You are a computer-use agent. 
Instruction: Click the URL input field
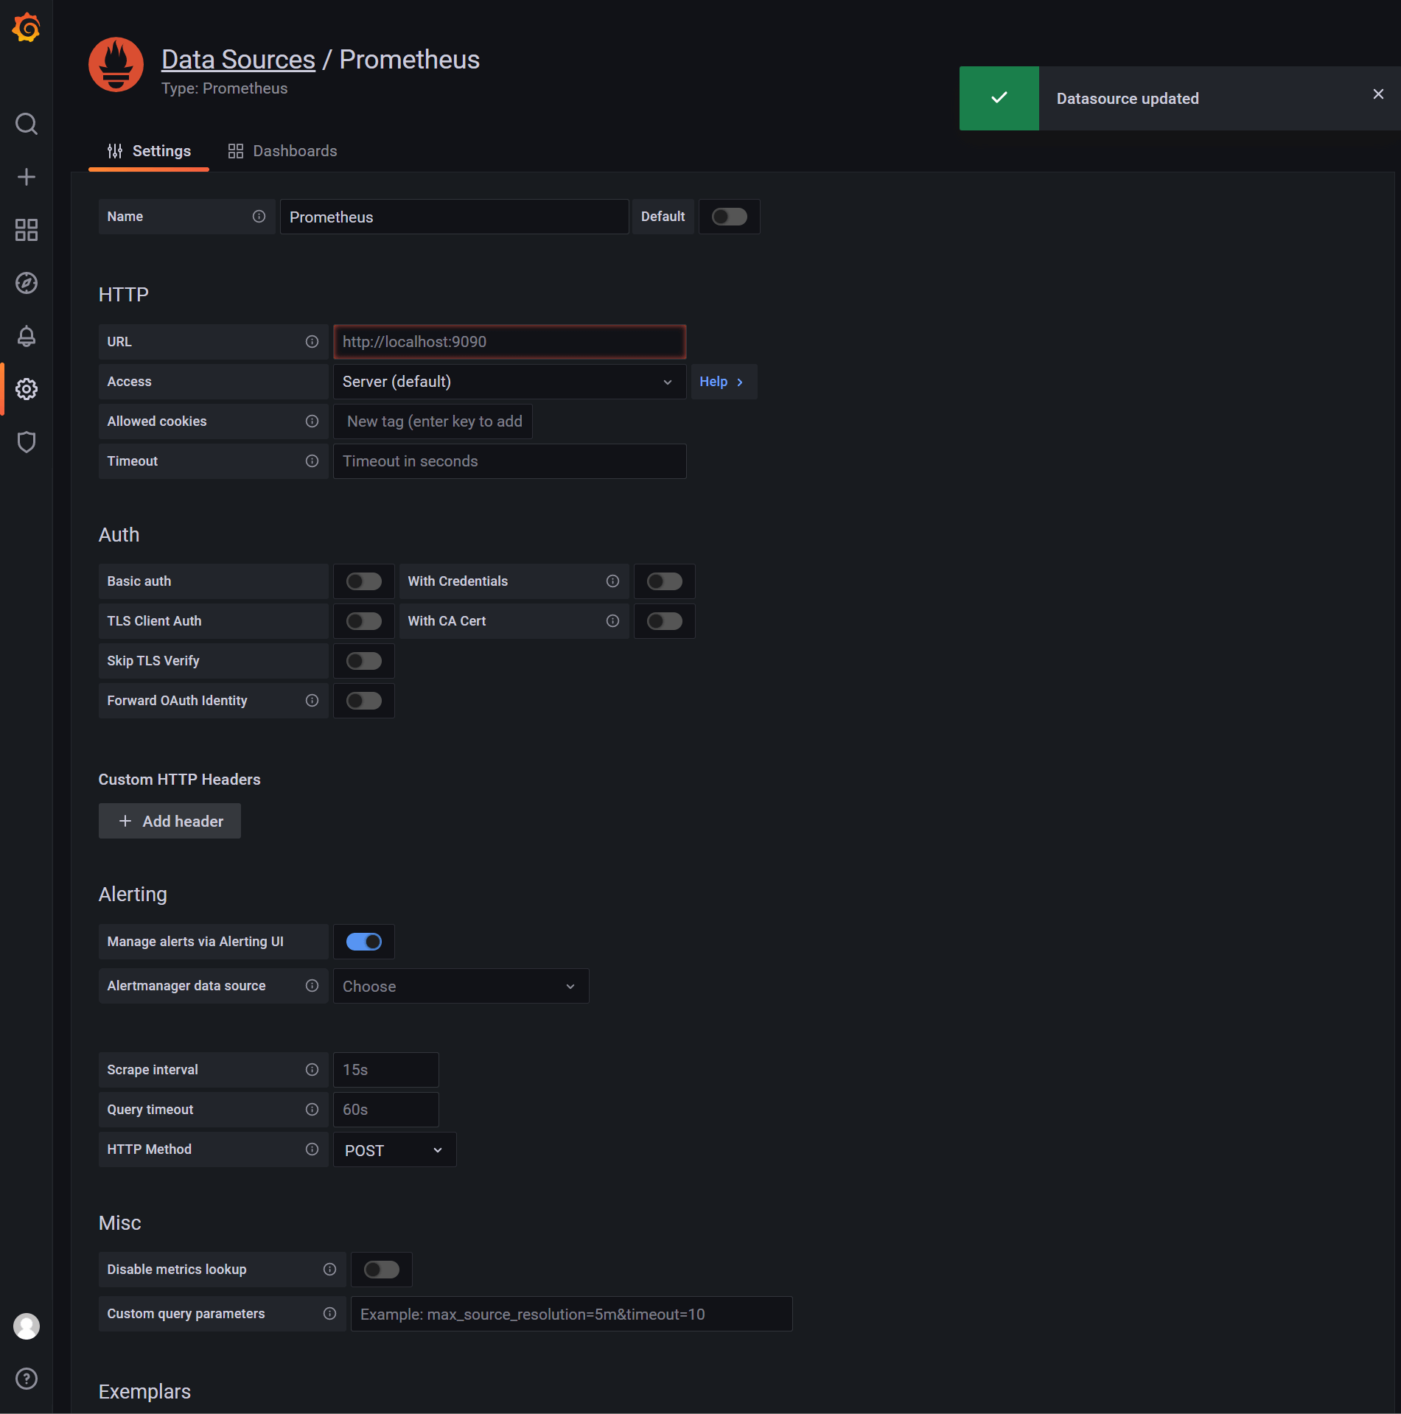pos(510,342)
